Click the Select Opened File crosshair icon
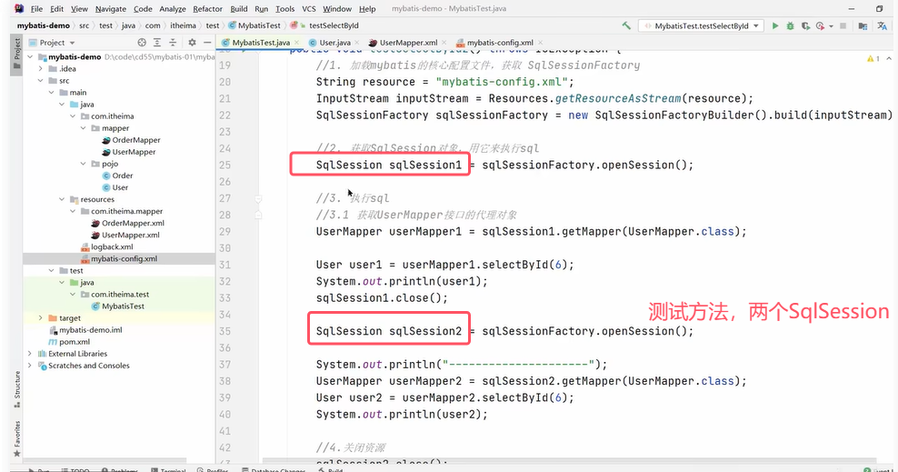The image size is (898, 472). click(142, 43)
